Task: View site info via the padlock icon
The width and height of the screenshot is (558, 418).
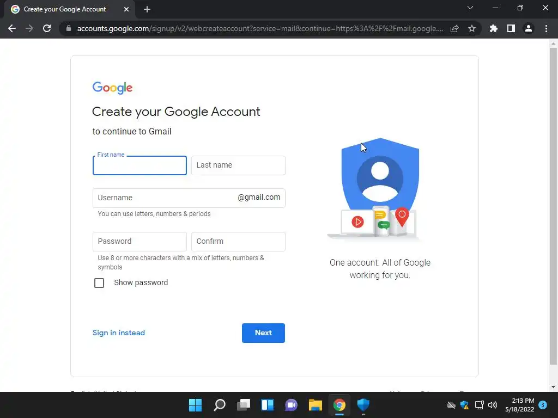Action: coord(68,28)
